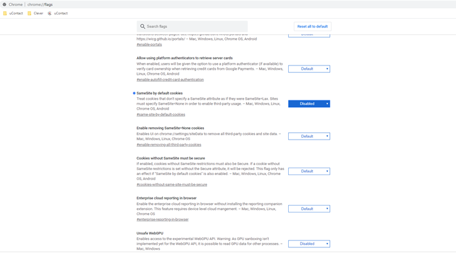Expand Enterprise cloud reporting in browser dropdown

(309, 209)
